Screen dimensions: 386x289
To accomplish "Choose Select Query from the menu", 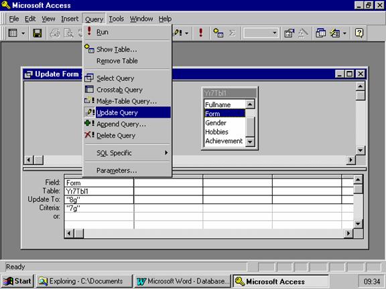I will click(x=127, y=78).
